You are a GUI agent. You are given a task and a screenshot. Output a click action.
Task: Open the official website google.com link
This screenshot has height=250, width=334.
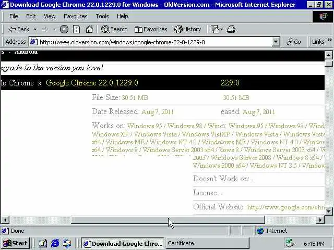click(286, 207)
